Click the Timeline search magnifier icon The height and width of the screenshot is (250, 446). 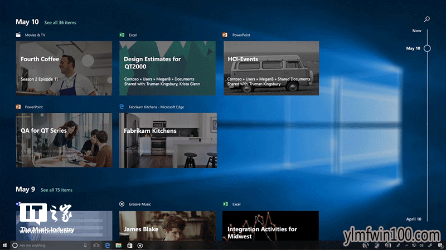point(426,19)
